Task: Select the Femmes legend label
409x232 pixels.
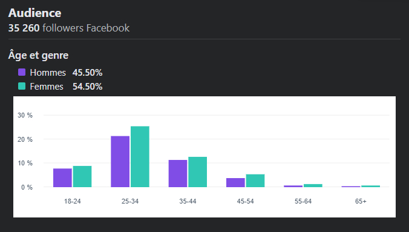Action: [47, 87]
